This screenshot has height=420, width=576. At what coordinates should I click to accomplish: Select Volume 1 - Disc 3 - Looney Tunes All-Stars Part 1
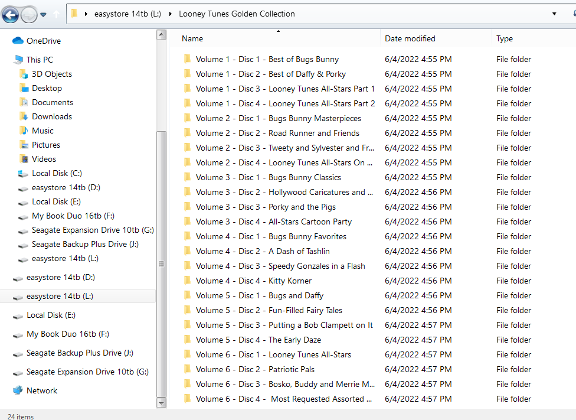coord(285,89)
